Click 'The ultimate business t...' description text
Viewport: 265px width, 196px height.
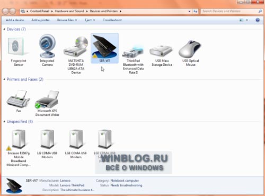pyautogui.click(x=77, y=190)
